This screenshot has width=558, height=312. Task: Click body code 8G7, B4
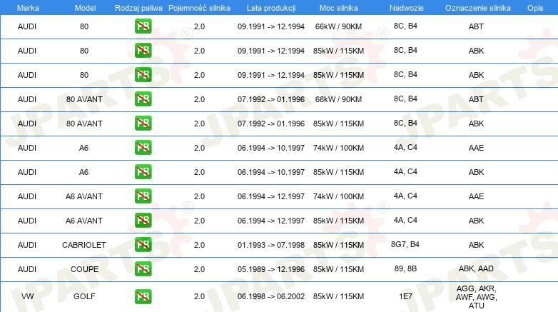click(405, 244)
